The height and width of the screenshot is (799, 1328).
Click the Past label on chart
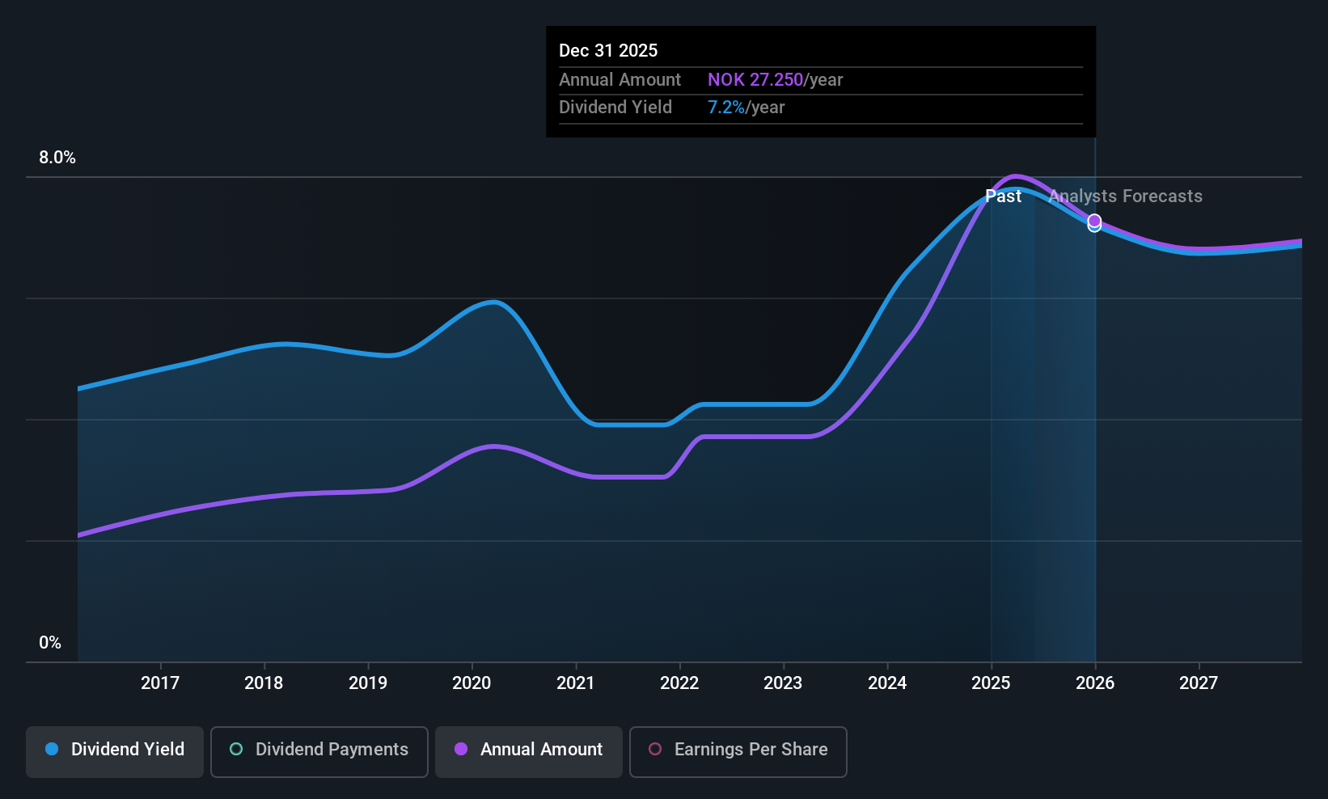click(1003, 197)
